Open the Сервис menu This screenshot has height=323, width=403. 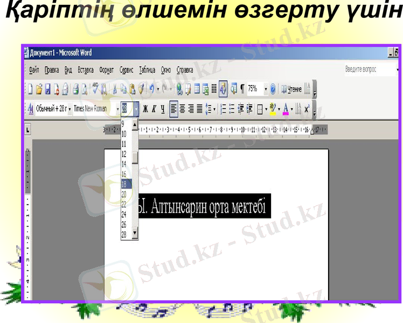click(126, 69)
